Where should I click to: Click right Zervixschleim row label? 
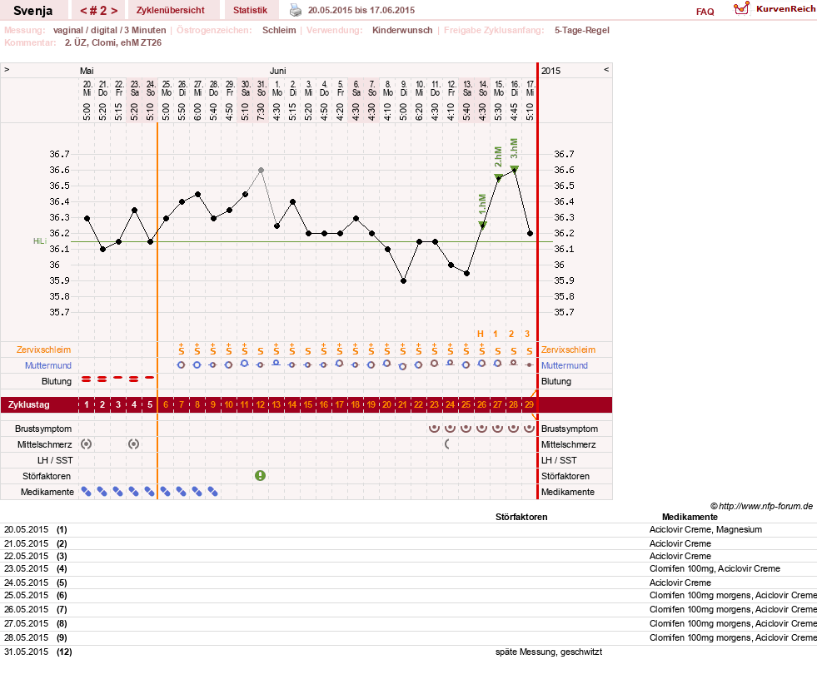568,349
